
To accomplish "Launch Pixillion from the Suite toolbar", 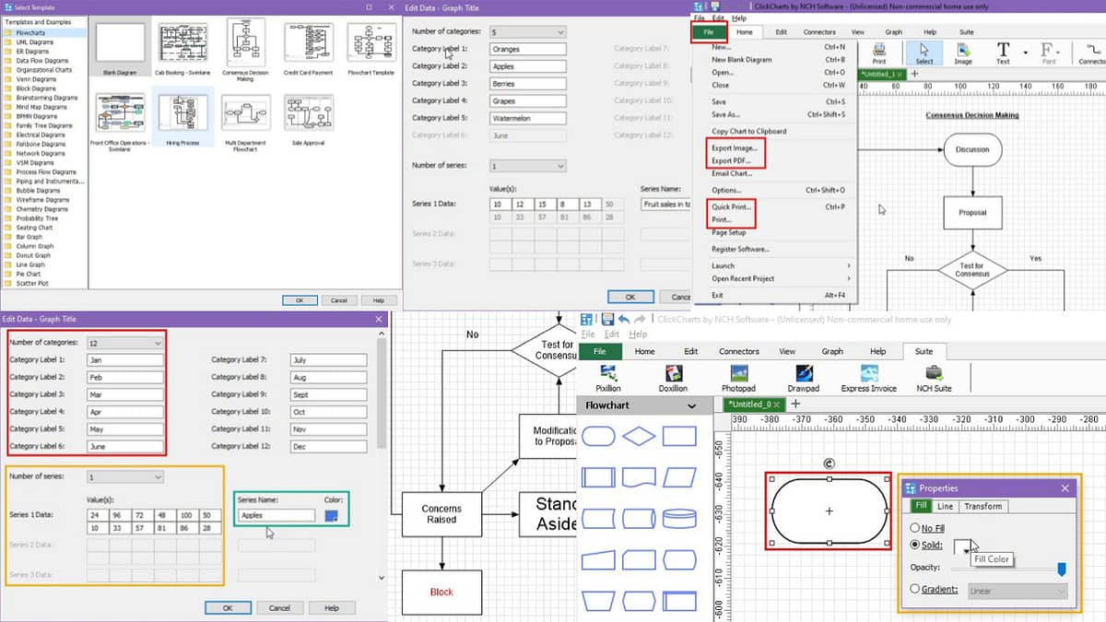I will [608, 378].
